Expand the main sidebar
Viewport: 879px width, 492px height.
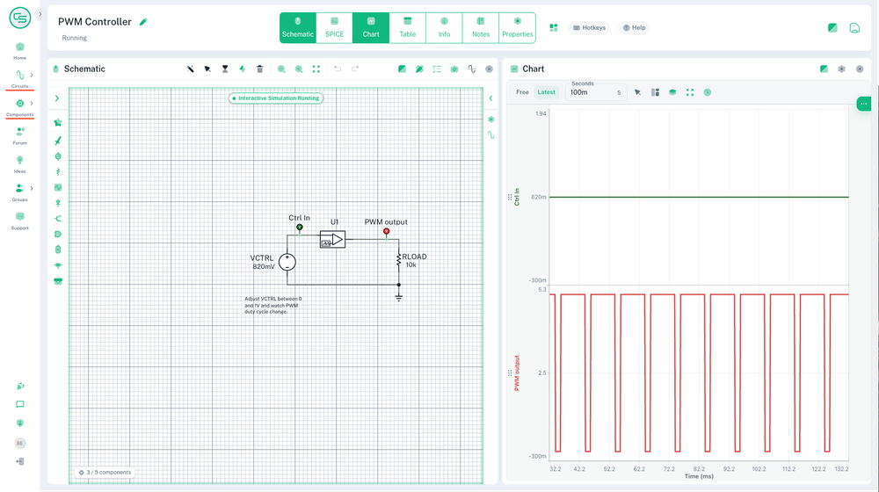tap(40, 14)
